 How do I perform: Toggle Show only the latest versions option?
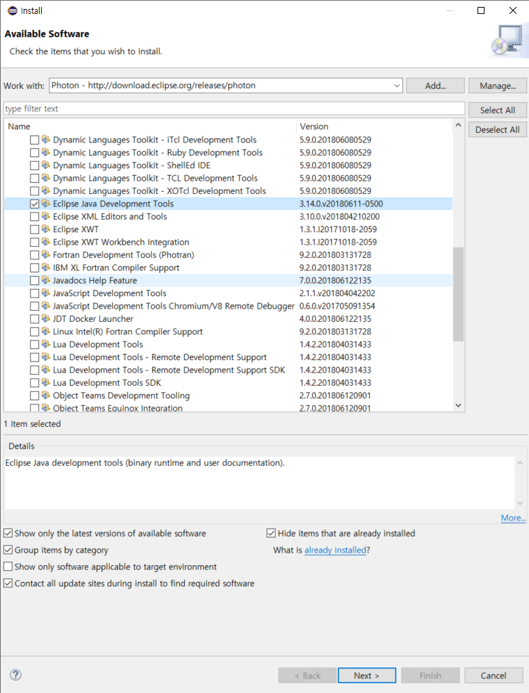pos(8,533)
